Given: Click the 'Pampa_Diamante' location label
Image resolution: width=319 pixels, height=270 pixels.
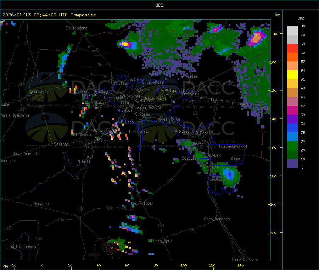Looking at the screenshot, I should (15, 115).
